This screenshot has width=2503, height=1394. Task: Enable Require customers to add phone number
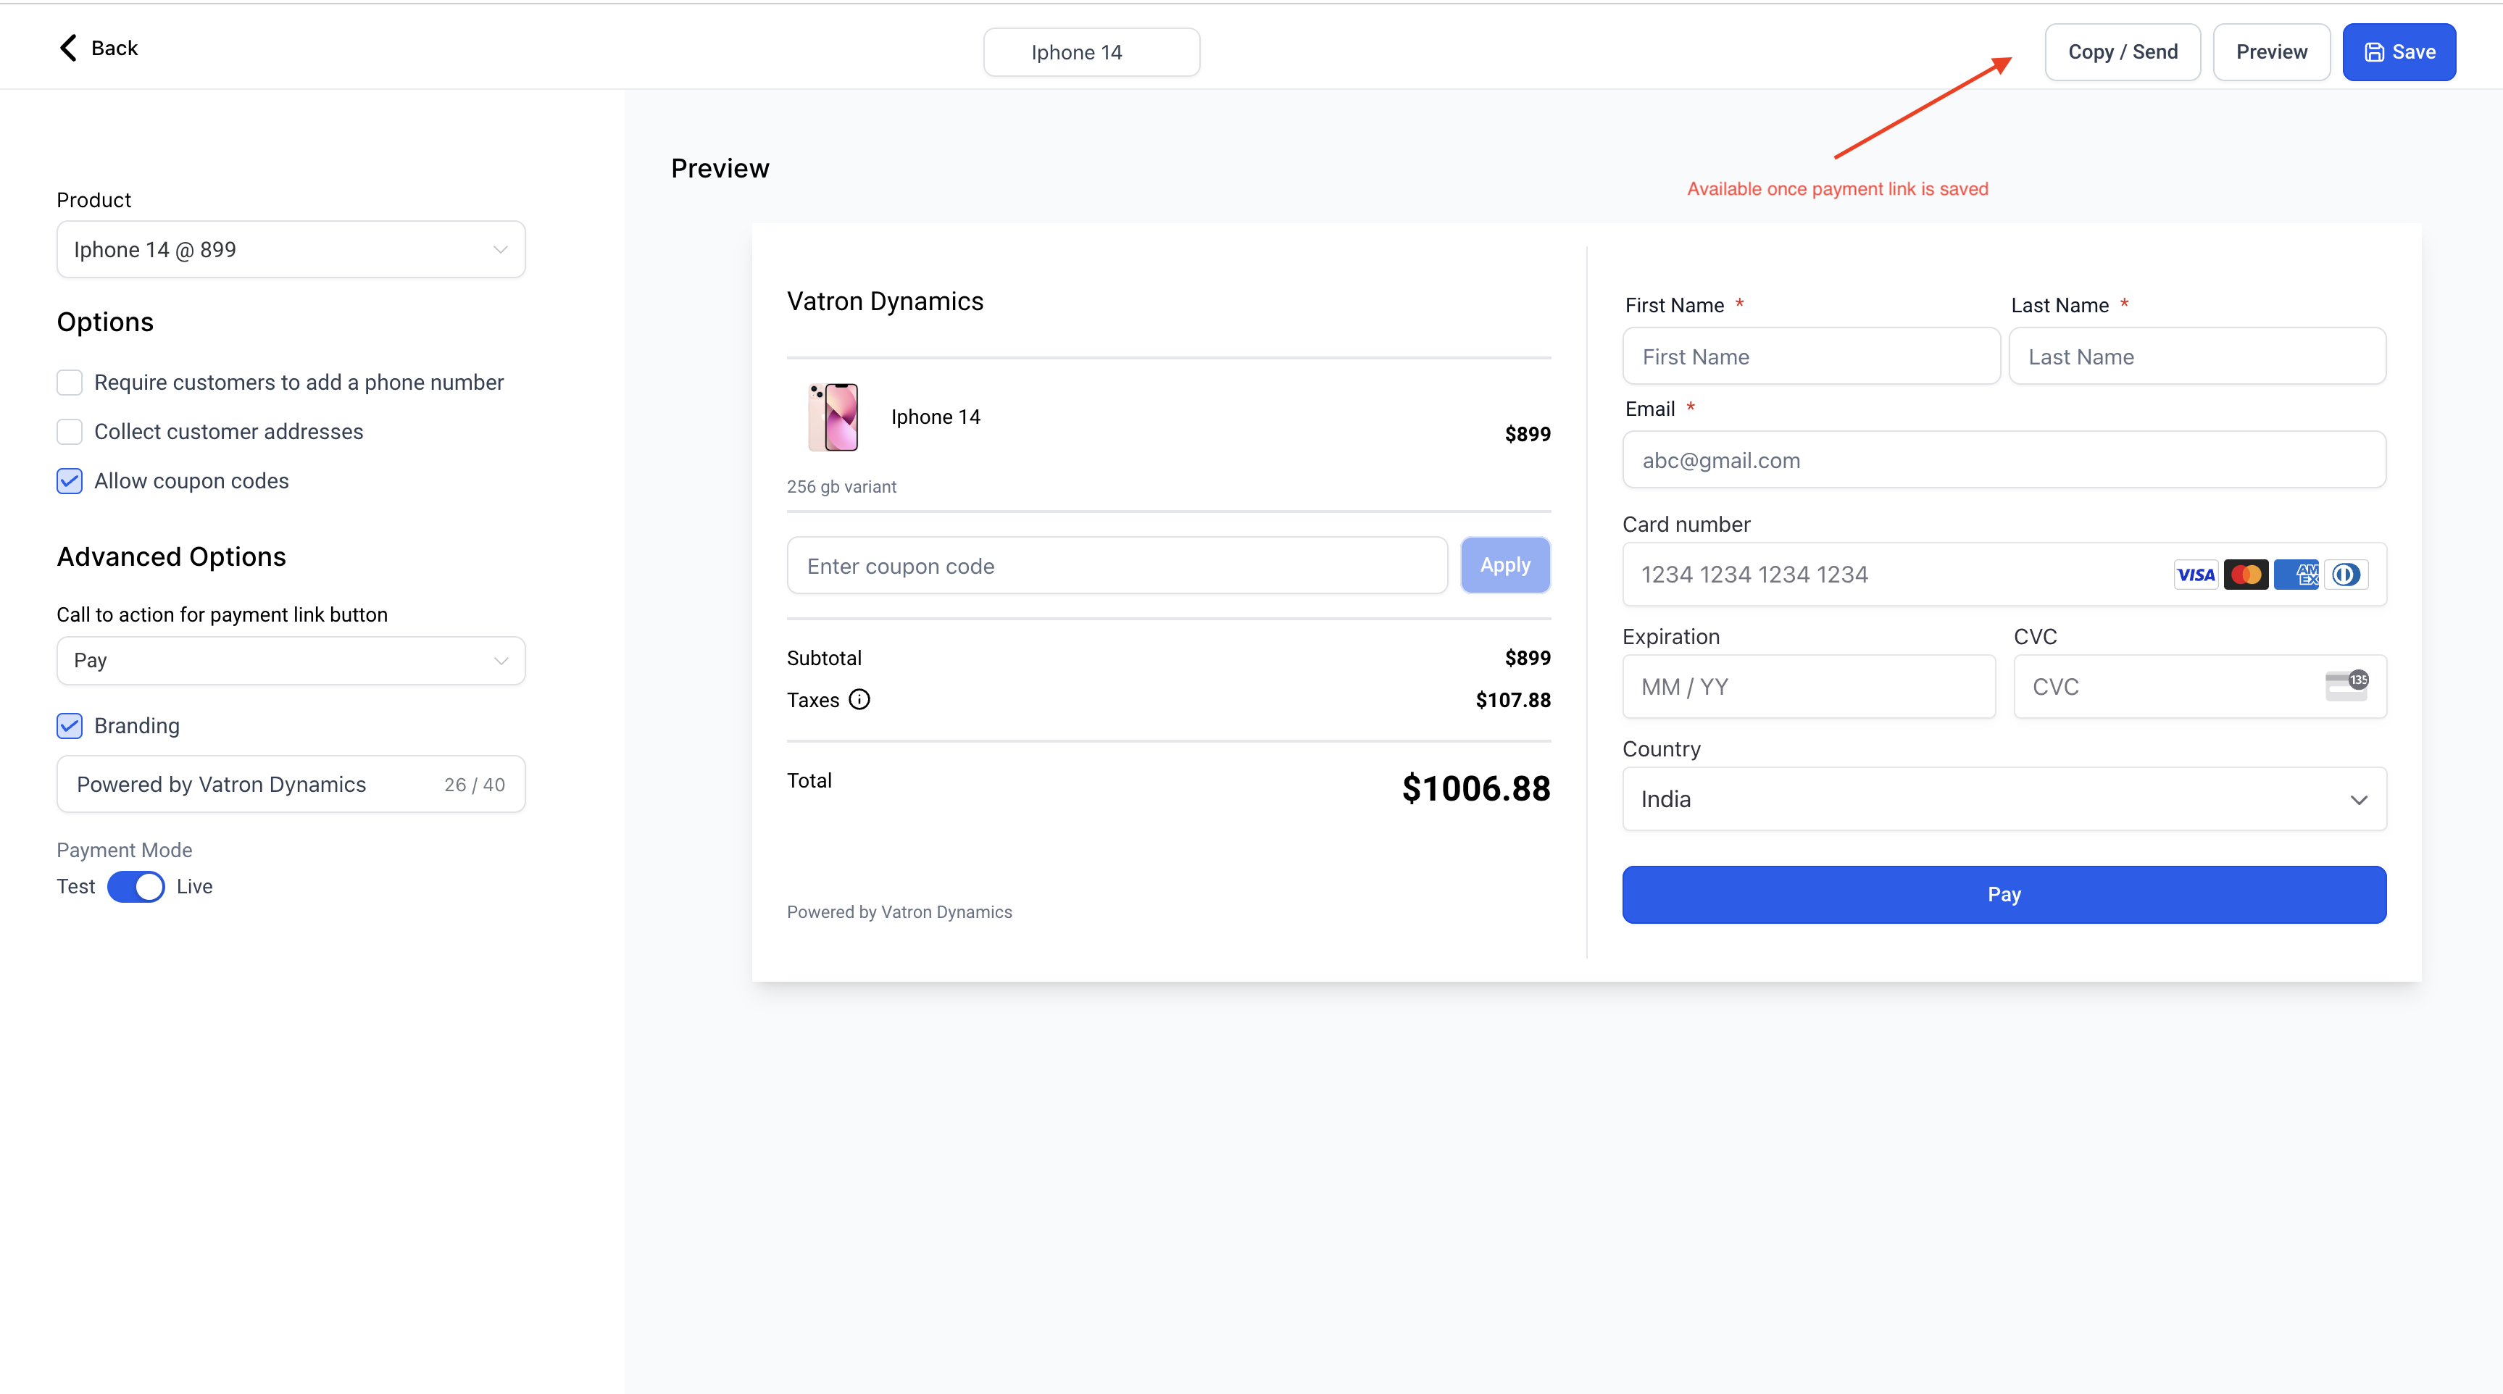point(70,383)
